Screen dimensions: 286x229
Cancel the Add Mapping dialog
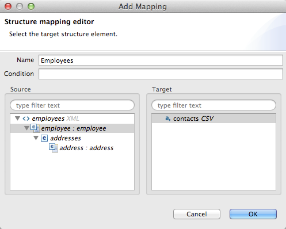197,214
